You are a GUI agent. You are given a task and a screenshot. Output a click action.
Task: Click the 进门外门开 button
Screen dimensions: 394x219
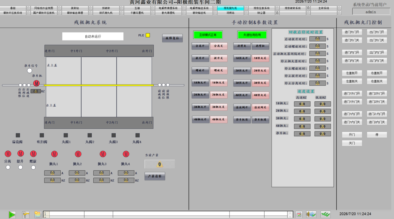(352, 32)
